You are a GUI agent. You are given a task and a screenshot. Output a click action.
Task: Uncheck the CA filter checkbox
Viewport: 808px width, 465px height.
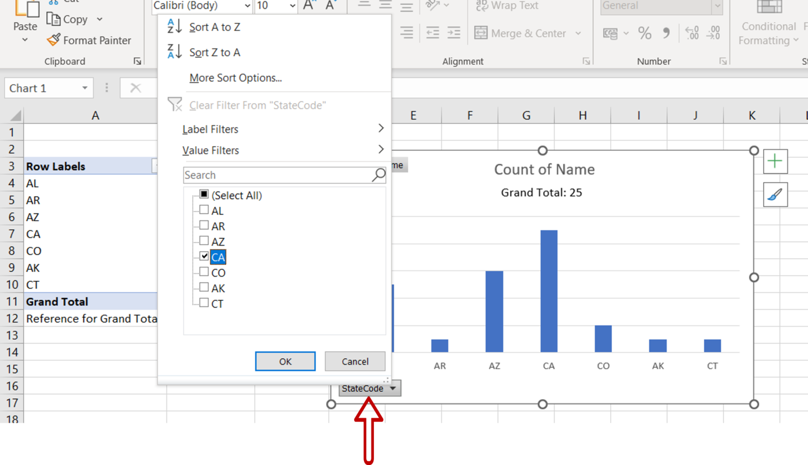(x=204, y=256)
